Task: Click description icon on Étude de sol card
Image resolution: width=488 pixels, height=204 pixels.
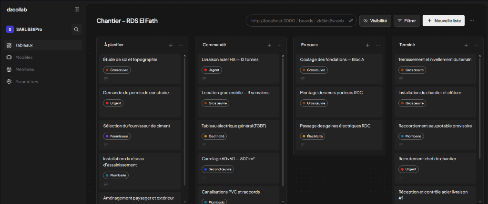Action: coord(106,78)
